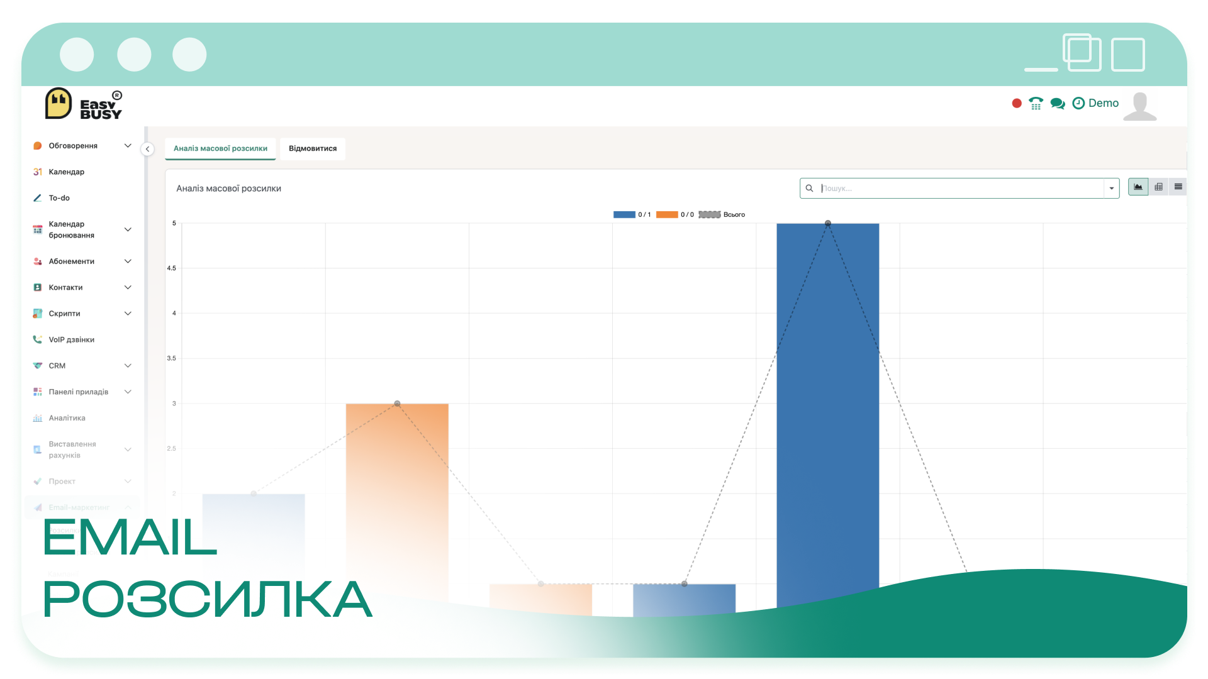Click the Аналітика chart icon
The width and height of the screenshot is (1208, 679).
[x=37, y=418]
